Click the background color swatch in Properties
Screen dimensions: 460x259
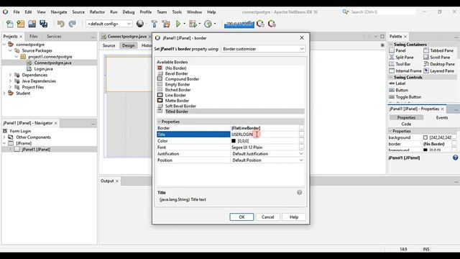(425, 137)
